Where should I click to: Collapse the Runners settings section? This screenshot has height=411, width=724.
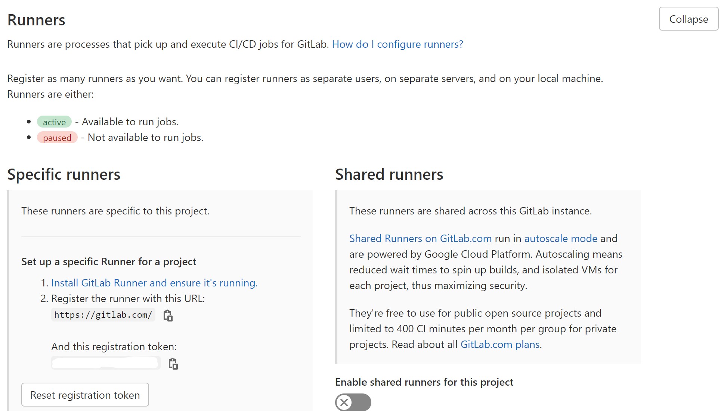point(689,19)
